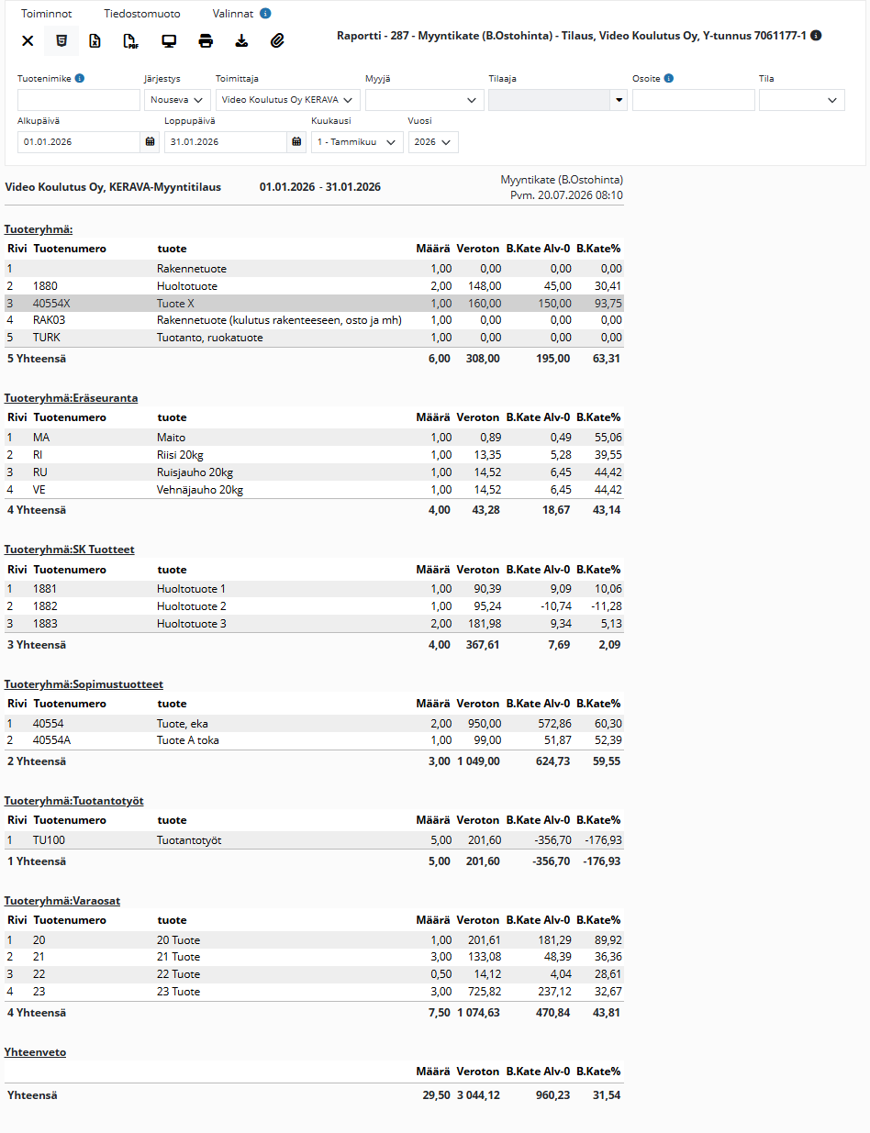The height and width of the screenshot is (1133, 870).
Task: Export the report to Excel file
Action: tap(95, 40)
